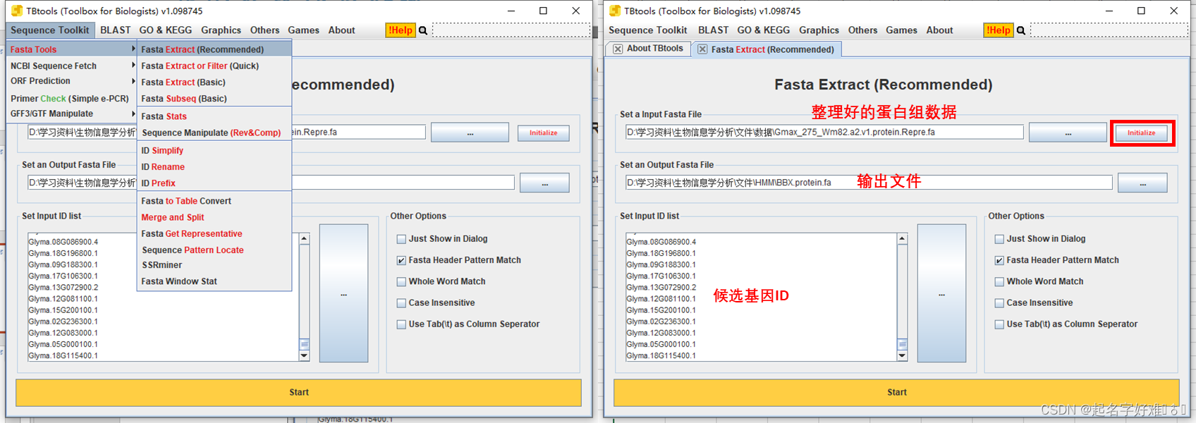Expand the Fasta Tools submenu
Viewport: 1196px width, 423px height.
point(72,49)
